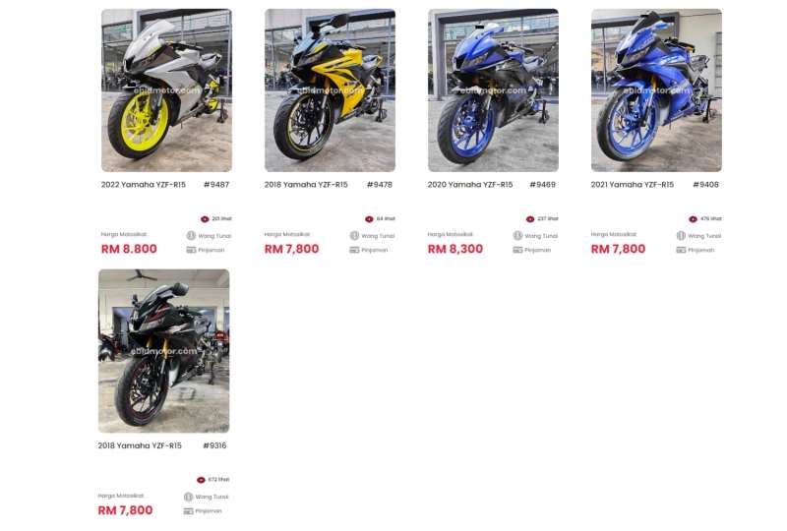The image size is (787, 531).
Task: Click the Pinjaman loan icon for #9478
Action: point(354,250)
